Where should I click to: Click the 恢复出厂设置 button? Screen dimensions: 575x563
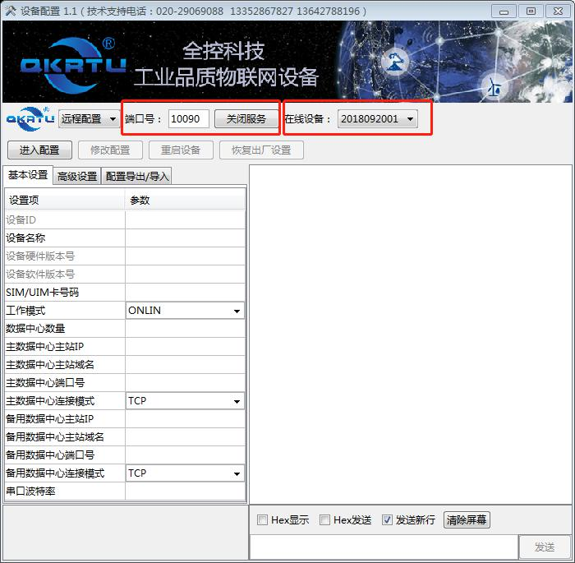pyautogui.click(x=261, y=150)
